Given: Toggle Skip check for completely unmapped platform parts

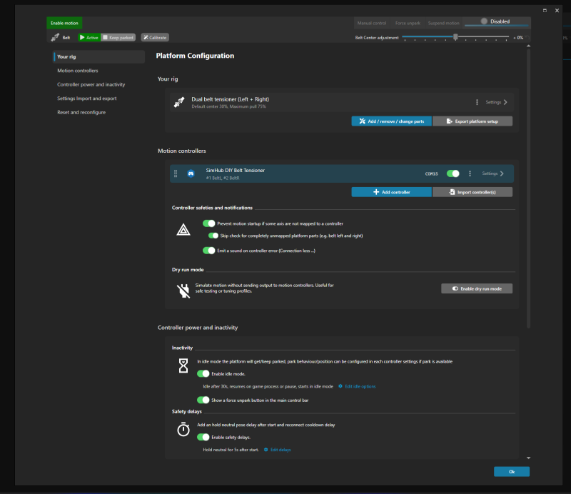Looking at the screenshot, I should pos(213,236).
